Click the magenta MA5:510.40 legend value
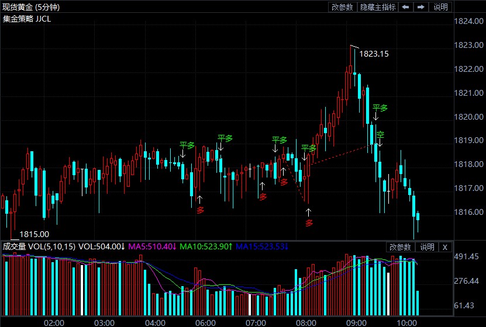The height and width of the screenshot is (327, 486). [x=152, y=247]
